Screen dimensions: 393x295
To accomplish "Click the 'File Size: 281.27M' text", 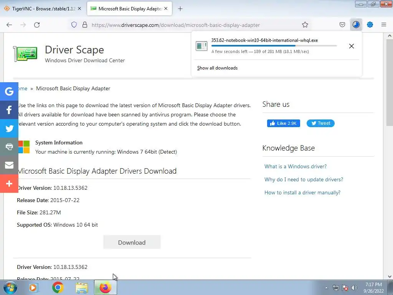I will pyautogui.click(x=39, y=212).
